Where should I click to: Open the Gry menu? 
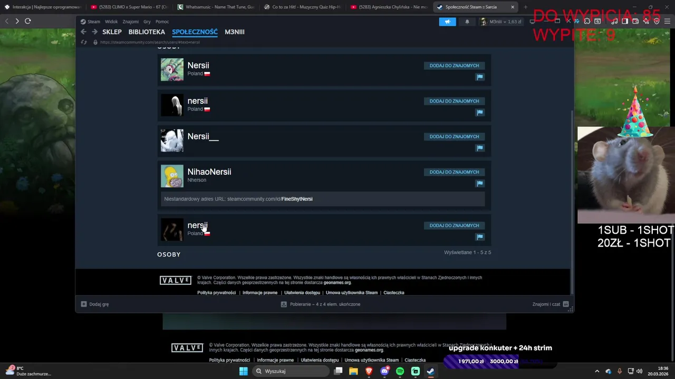pyautogui.click(x=147, y=22)
